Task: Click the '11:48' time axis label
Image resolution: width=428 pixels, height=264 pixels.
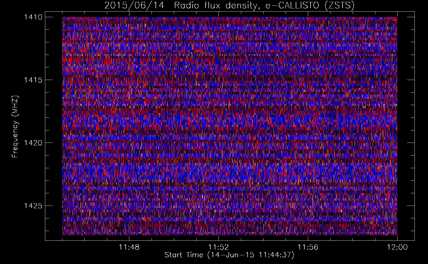Action: pos(129,247)
